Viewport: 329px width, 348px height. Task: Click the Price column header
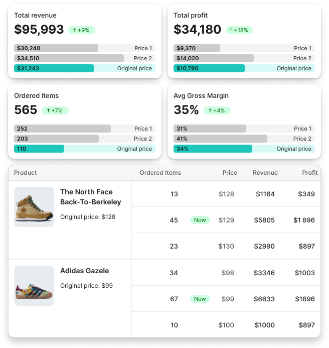(x=230, y=173)
